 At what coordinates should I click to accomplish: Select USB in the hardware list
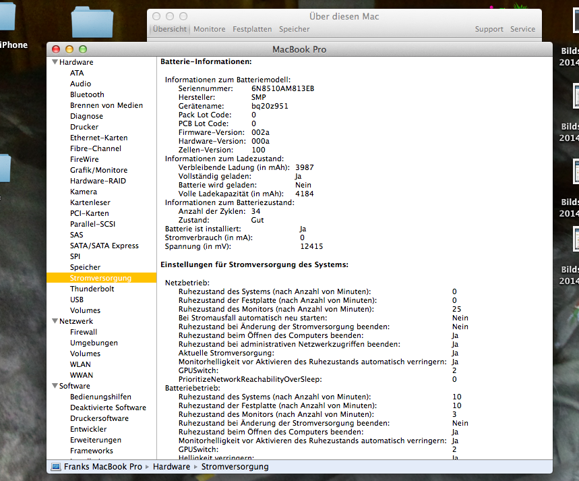[77, 300]
